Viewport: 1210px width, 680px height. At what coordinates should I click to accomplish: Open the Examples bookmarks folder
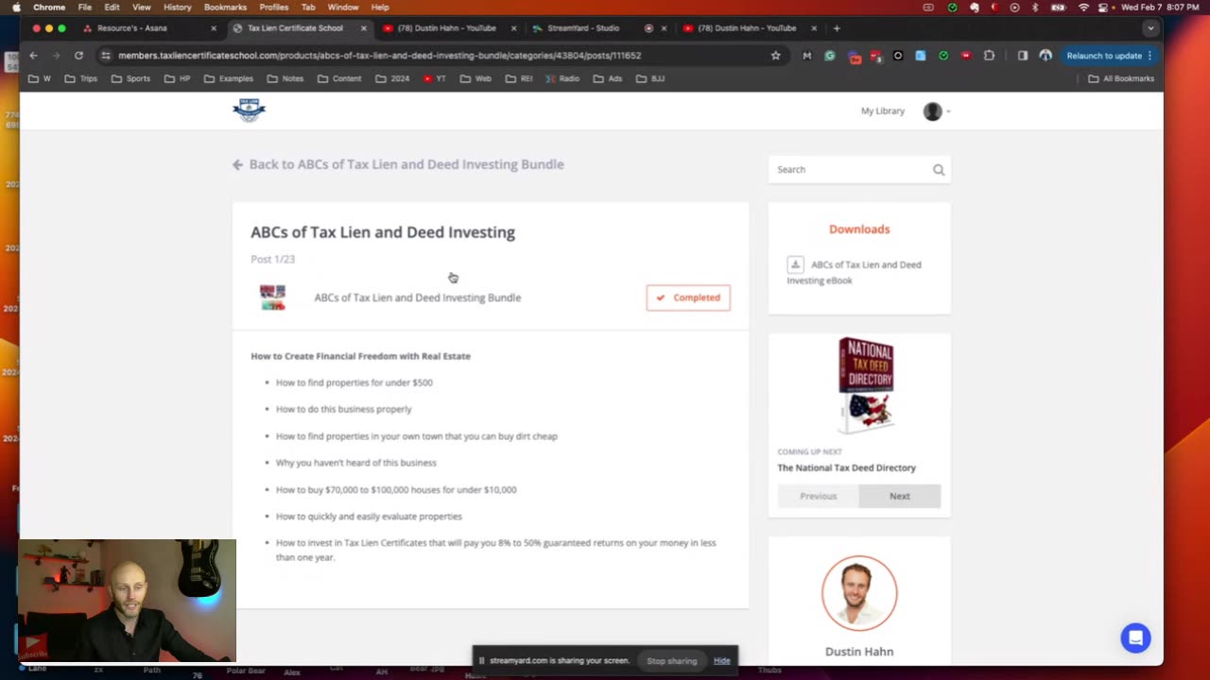[228, 78]
